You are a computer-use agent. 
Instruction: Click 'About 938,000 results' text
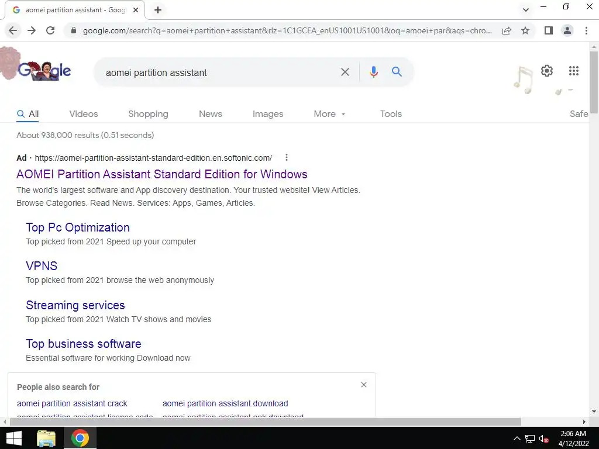(x=85, y=135)
